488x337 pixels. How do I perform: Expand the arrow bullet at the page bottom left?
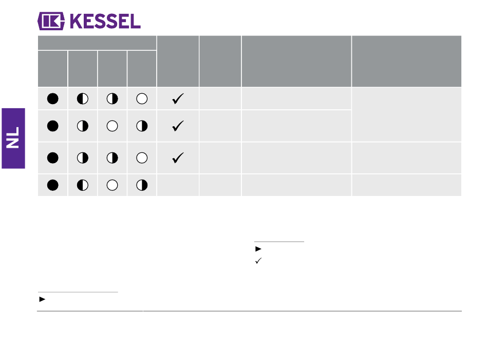coord(42,300)
